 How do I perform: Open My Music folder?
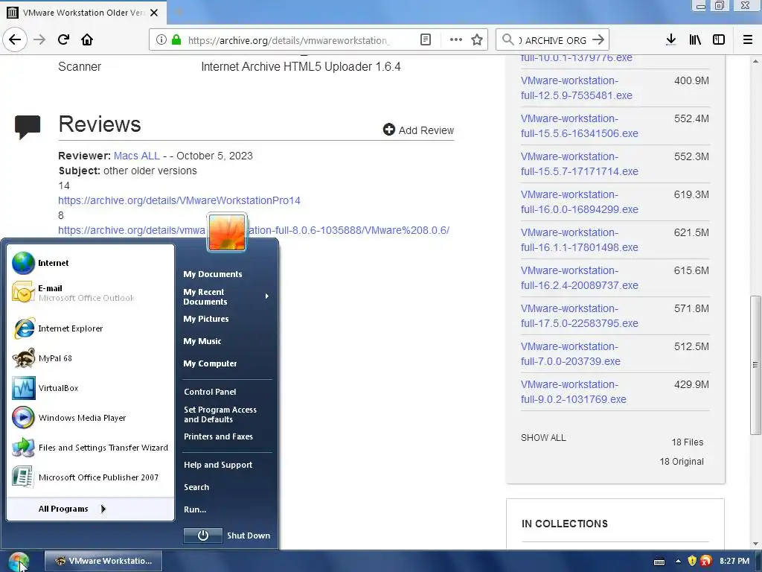point(202,341)
